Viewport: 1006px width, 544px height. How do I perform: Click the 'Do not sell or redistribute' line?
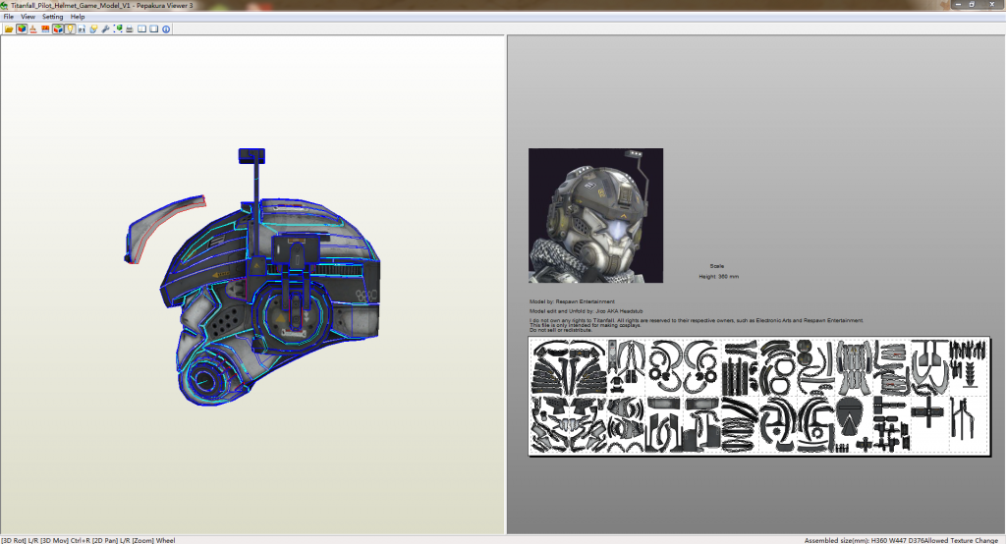click(560, 330)
